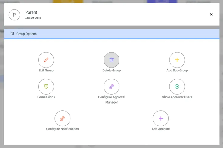Viewport: 223px width, 148px height.
Task: Open the Configure Notifications icon
Action: point(62,119)
